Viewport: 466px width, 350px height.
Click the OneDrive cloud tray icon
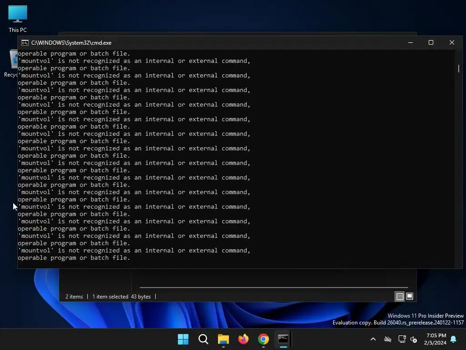[x=388, y=339]
